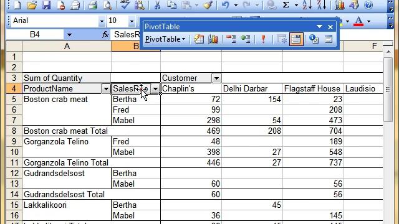Toggle Always Display Items in PivotTable toolbar

[296, 39]
